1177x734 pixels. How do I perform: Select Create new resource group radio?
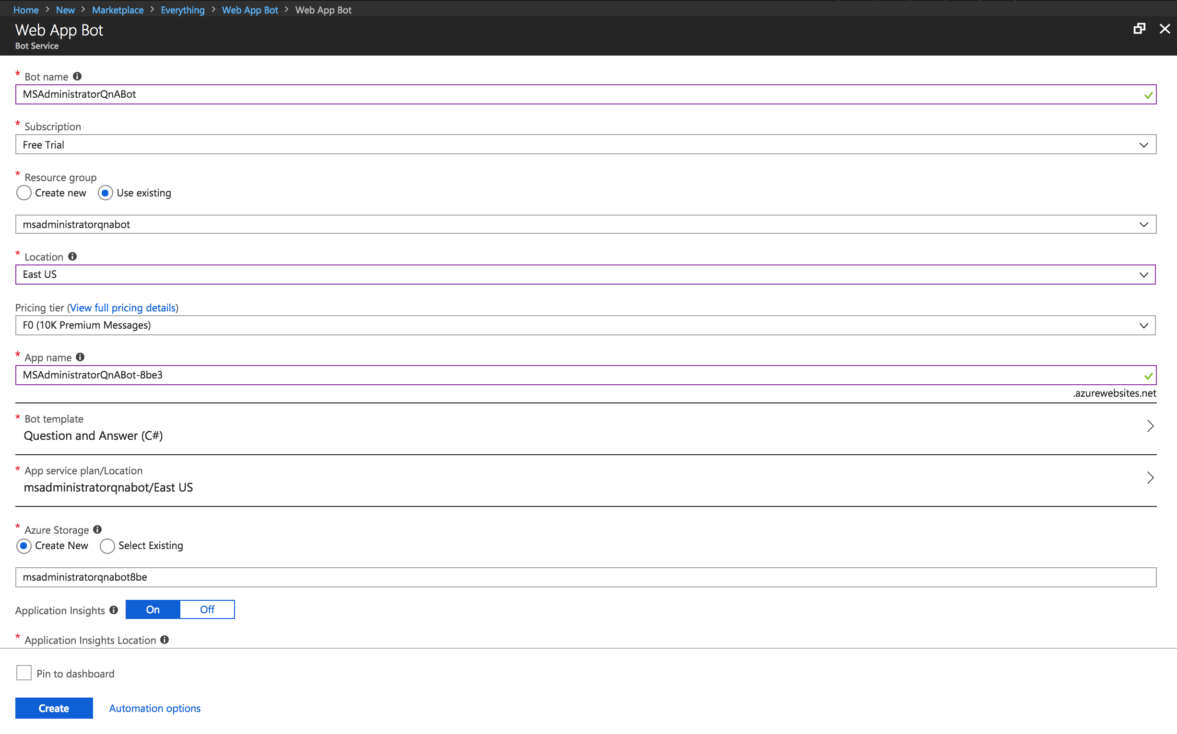(x=24, y=193)
